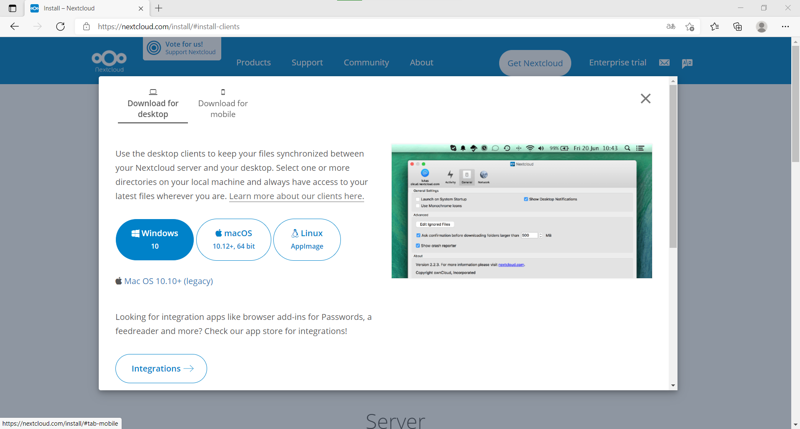Open browser Collections
This screenshot has width=800, height=429.
tap(737, 27)
